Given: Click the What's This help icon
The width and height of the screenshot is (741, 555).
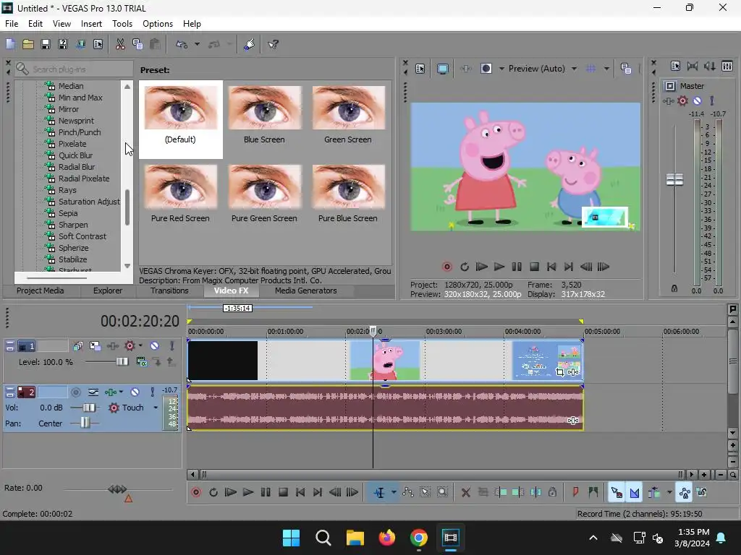Looking at the screenshot, I should coord(273,44).
